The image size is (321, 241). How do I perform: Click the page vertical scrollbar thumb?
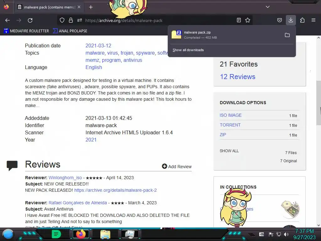tap(318, 103)
